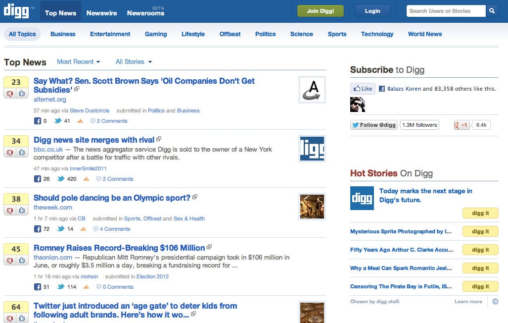This screenshot has width=508, height=323.
Task: Switch to the Newswire tab
Action: (x=102, y=13)
